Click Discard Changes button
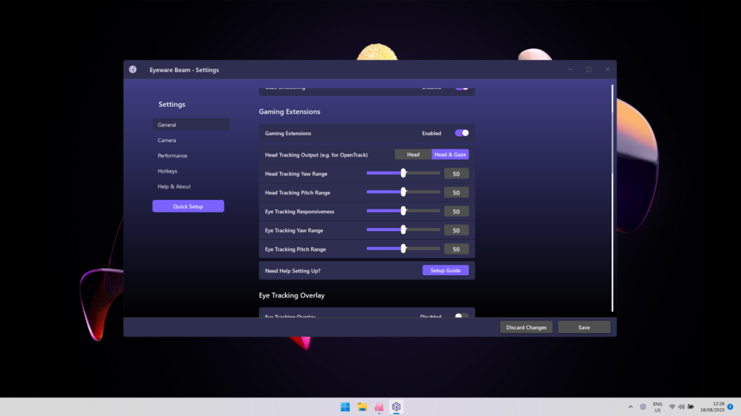 point(526,327)
